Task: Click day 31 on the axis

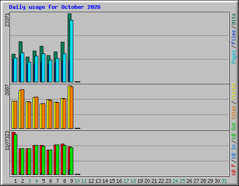Action: pos(224,181)
